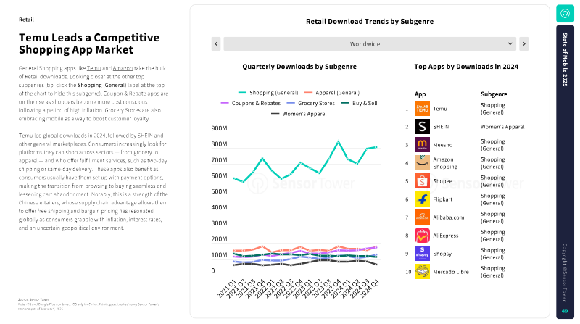The image size is (580, 324).
Task: Click the Subgenre column header
Action: point(494,94)
